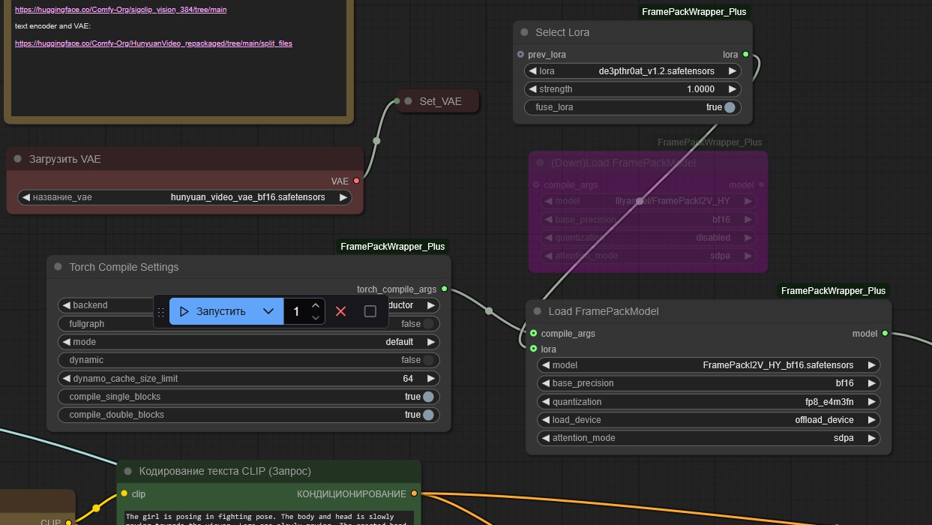
Task: Click the play icon on Запустить button
Action: click(184, 311)
